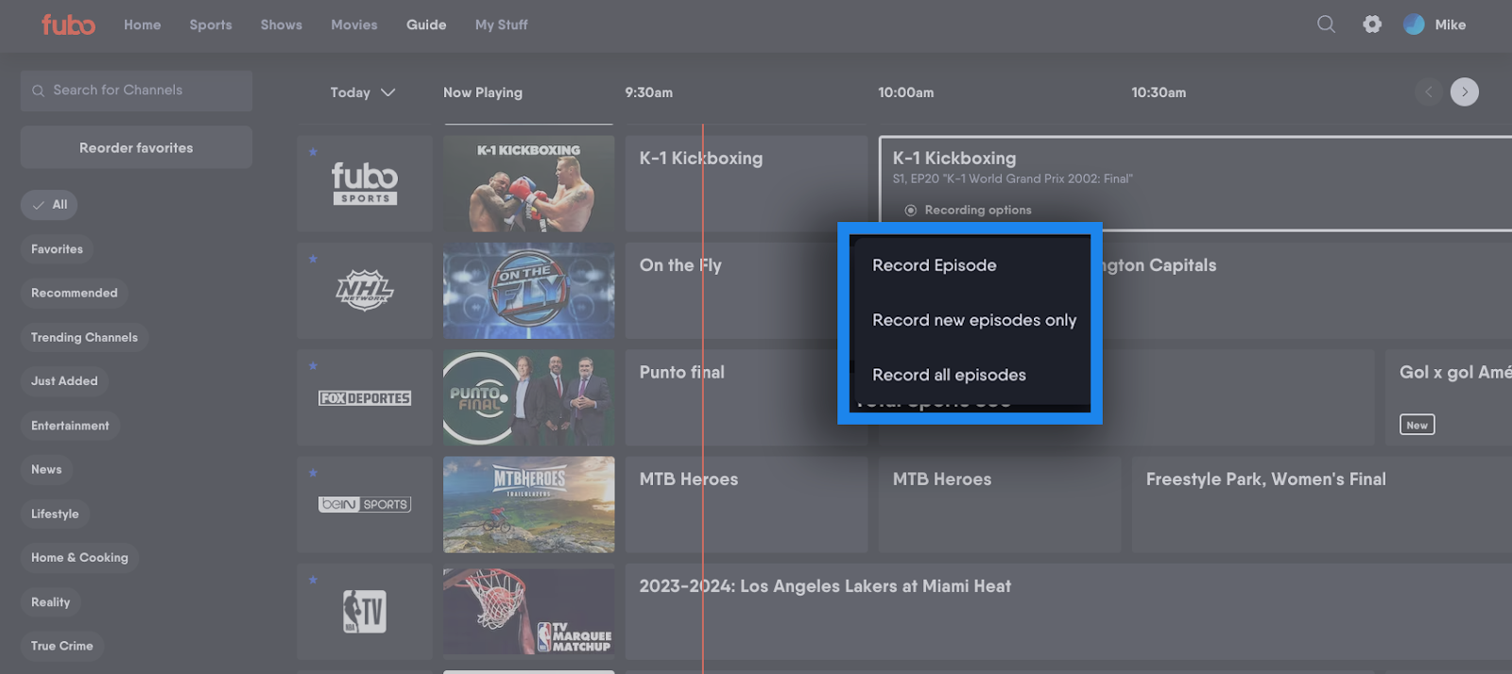The image size is (1512, 674).
Task: Select the beIN Sports channel logo
Action: pos(365,504)
